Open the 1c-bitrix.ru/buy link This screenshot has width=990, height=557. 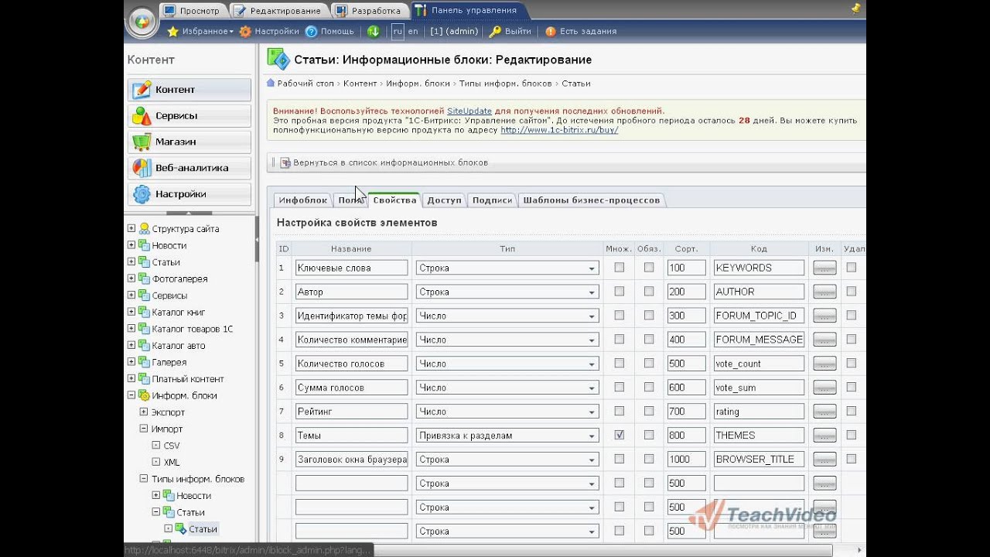pos(559,130)
